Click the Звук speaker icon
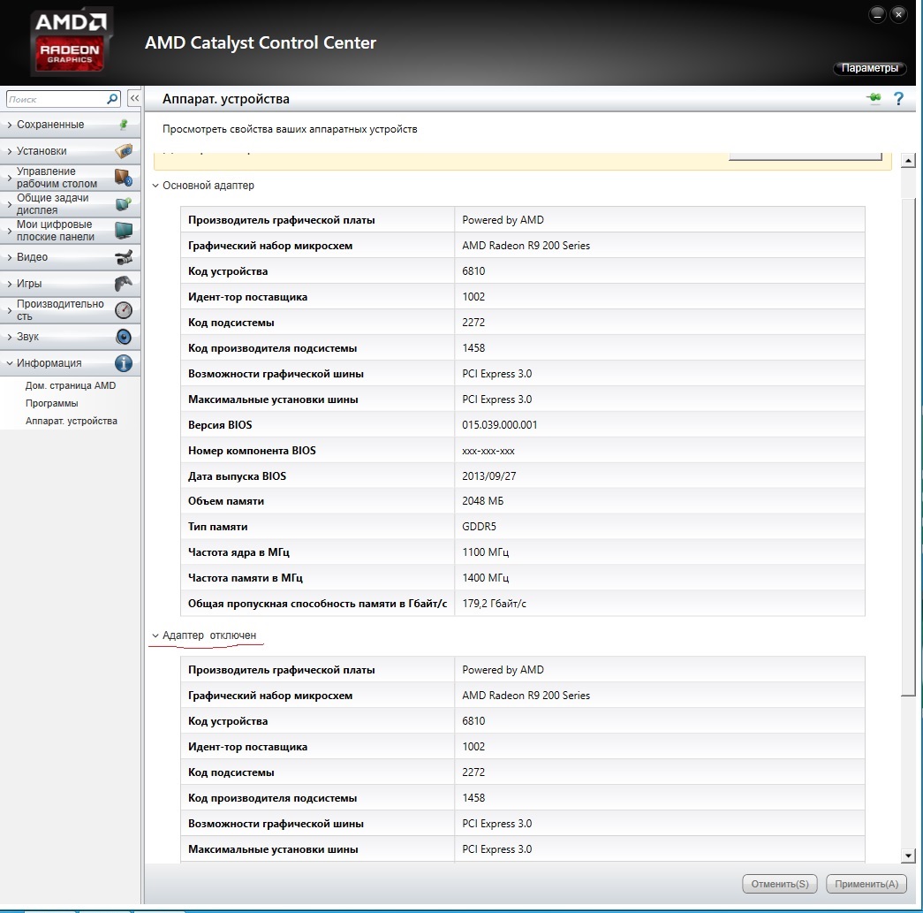This screenshot has height=913, width=923. (x=124, y=337)
